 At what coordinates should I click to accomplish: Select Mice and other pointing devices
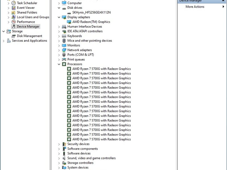[x=89, y=41]
